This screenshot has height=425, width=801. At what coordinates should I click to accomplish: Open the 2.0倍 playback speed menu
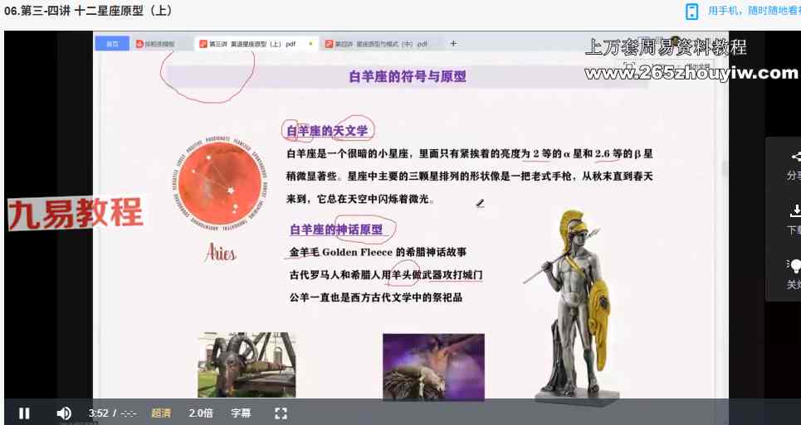pyautogui.click(x=201, y=413)
